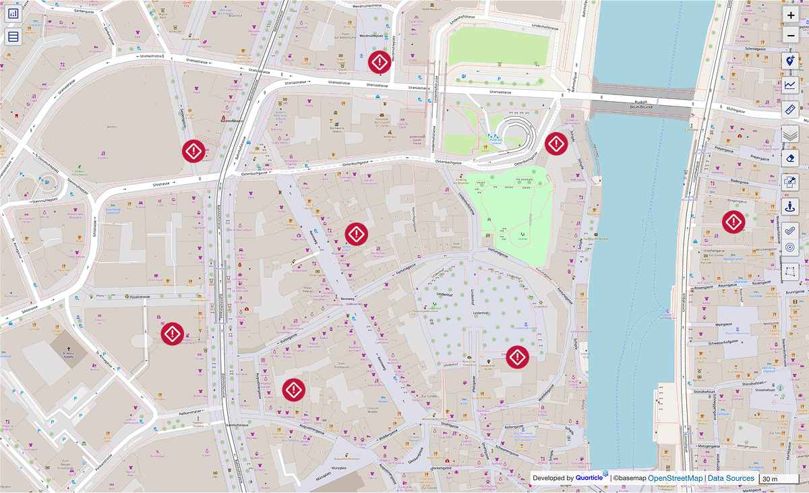Image resolution: width=809 pixels, height=493 pixels.
Task: Select the polygon edit tool with pencil
Action: pyautogui.click(x=791, y=181)
